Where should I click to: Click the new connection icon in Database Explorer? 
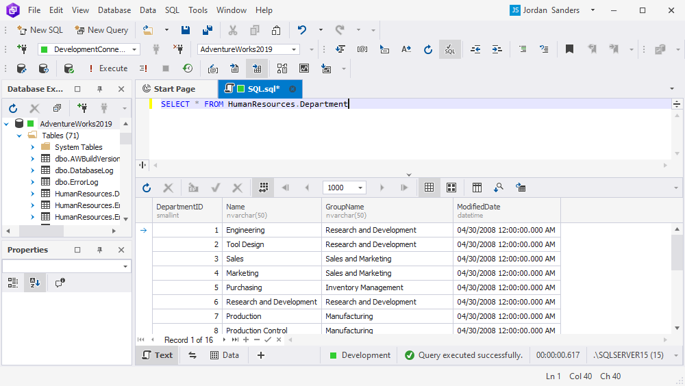82,108
